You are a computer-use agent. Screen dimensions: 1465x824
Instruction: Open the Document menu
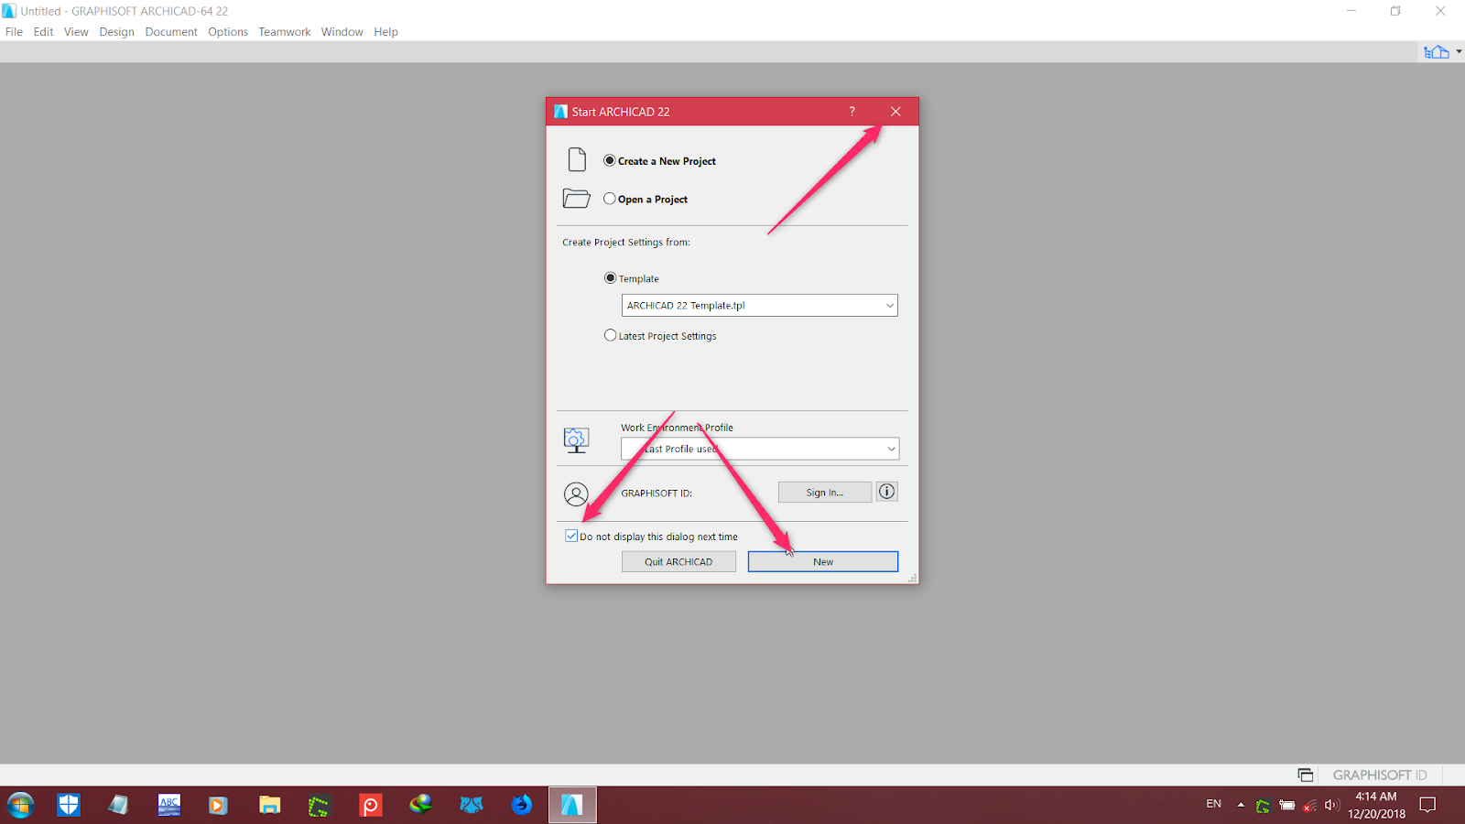[x=171, y=31]
